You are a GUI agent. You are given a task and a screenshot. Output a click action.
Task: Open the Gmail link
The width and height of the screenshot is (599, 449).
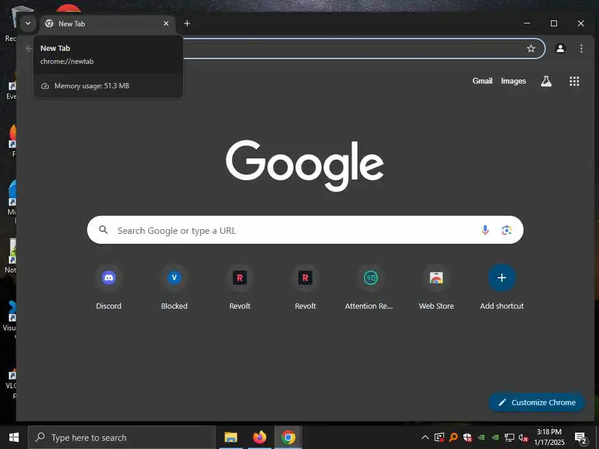(482, 81)
